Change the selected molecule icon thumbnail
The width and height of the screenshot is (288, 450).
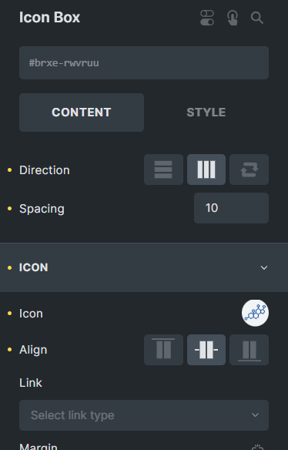[255, 313]
